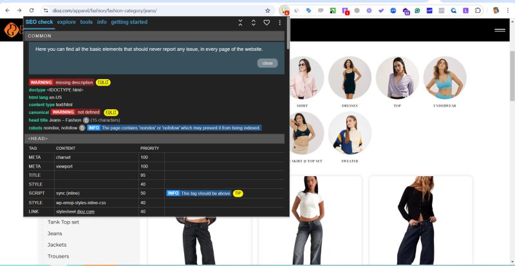The height and width of the screenshot is (266, 515).
Task: Open the tools tab
Action: (86, 22)
